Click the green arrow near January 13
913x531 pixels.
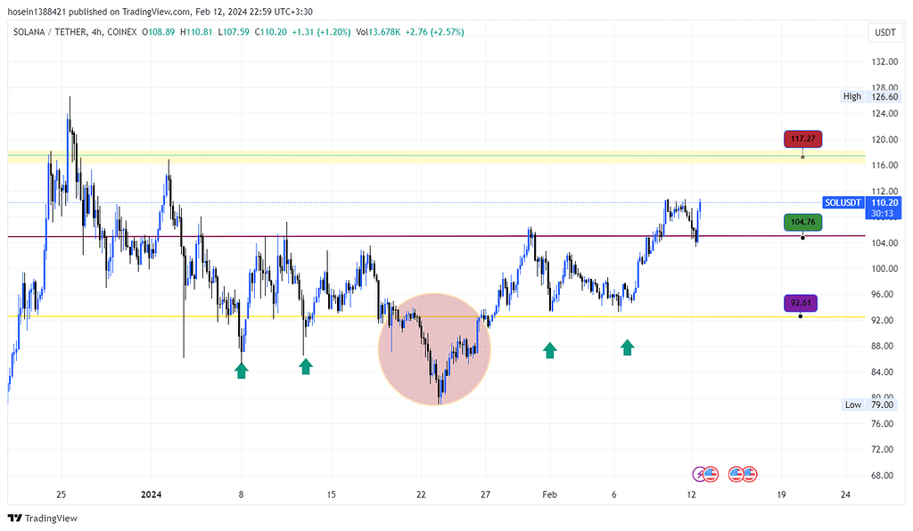click(306, 365)
